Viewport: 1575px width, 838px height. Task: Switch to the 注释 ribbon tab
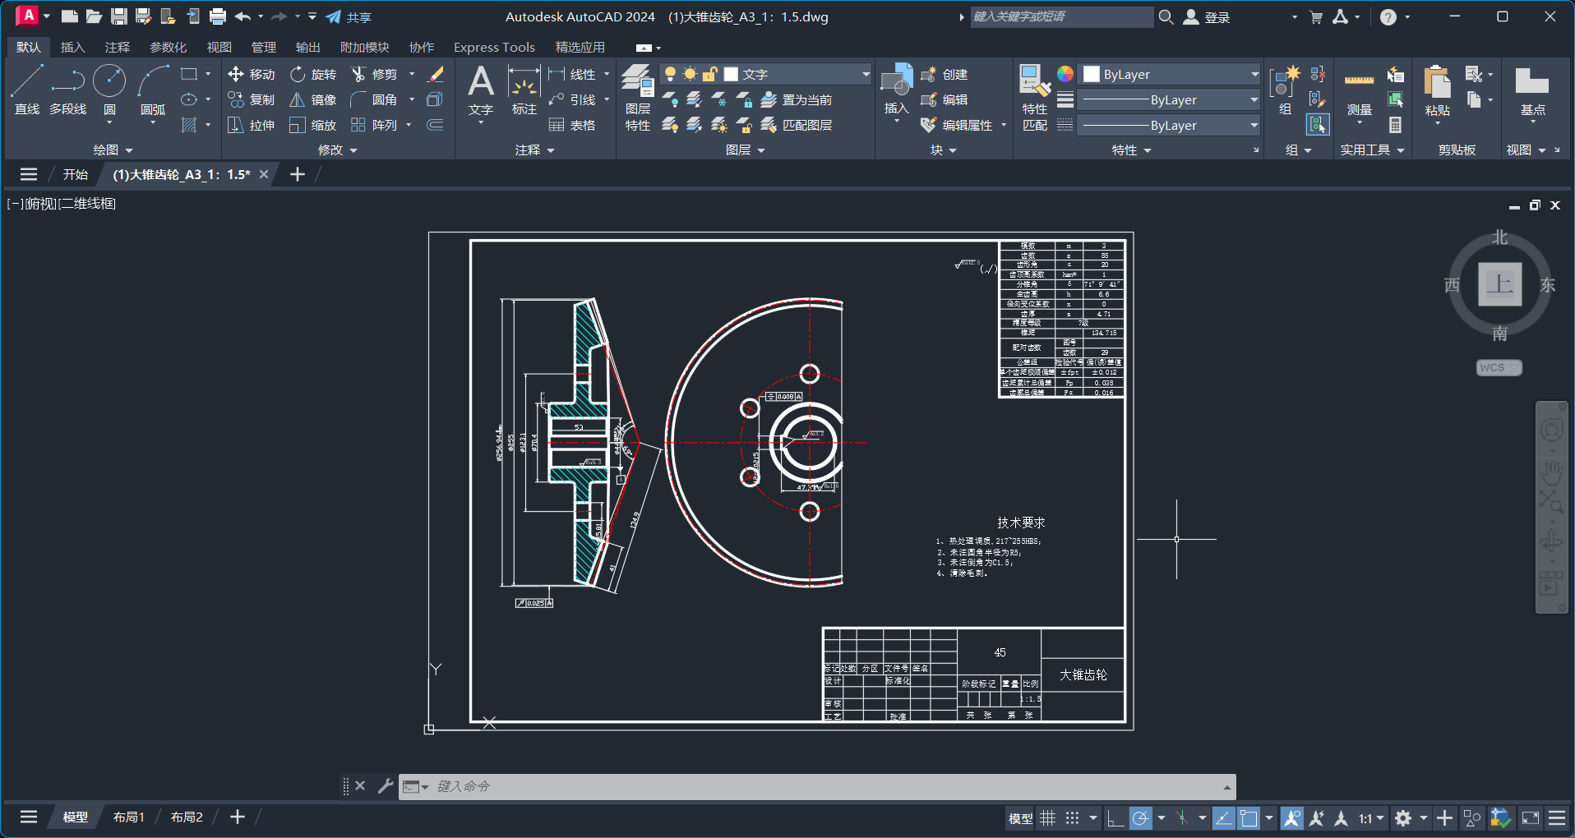pos(118,47)
